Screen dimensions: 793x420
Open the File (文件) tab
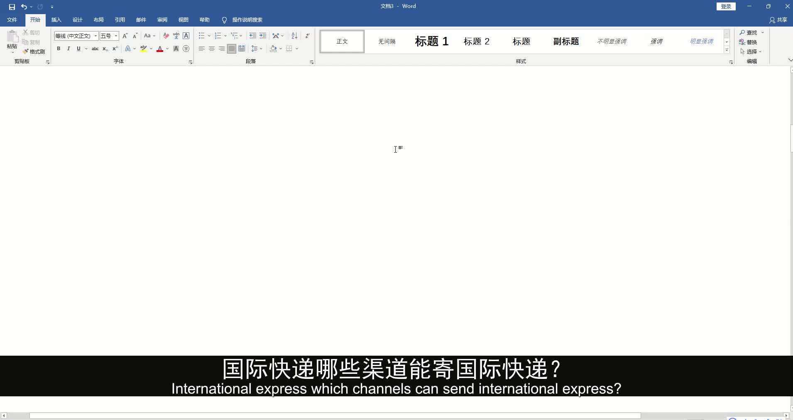(x=12, y=20)
